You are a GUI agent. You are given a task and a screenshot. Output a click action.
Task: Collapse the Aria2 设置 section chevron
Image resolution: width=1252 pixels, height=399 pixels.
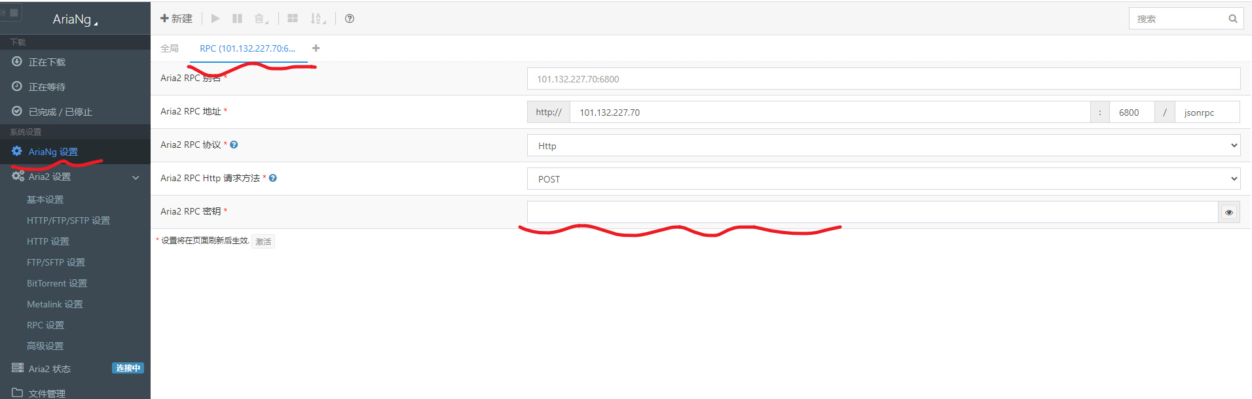136,177
